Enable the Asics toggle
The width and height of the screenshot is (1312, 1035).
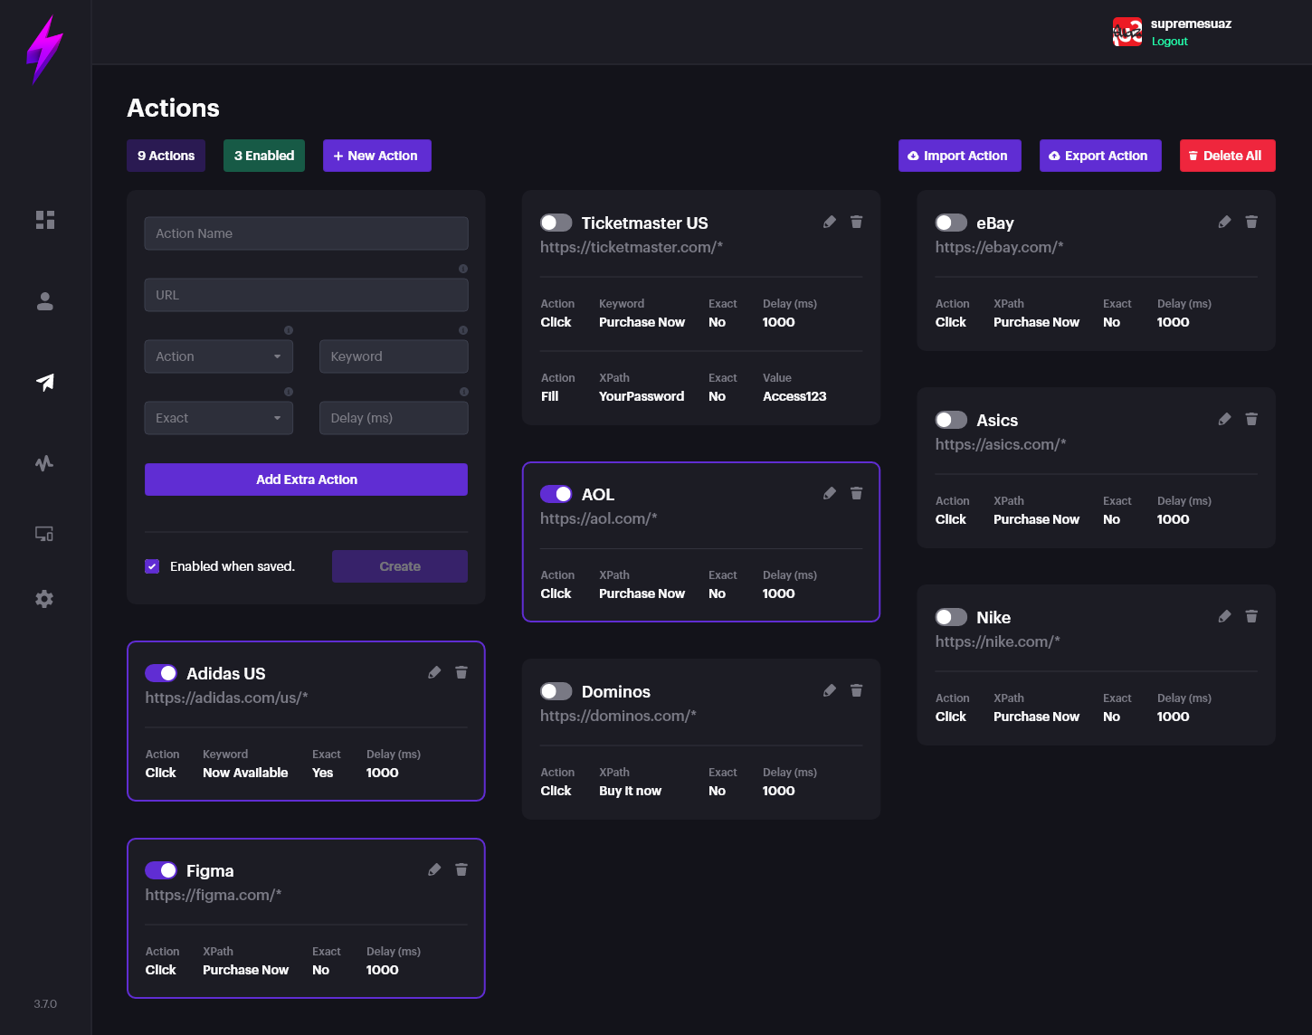pos(951,420)
